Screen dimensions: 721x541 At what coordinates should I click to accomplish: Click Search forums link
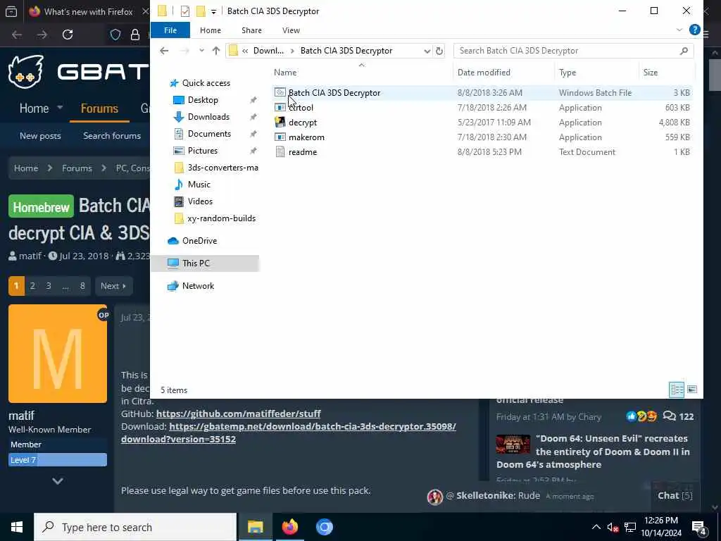tap(112, 136)
